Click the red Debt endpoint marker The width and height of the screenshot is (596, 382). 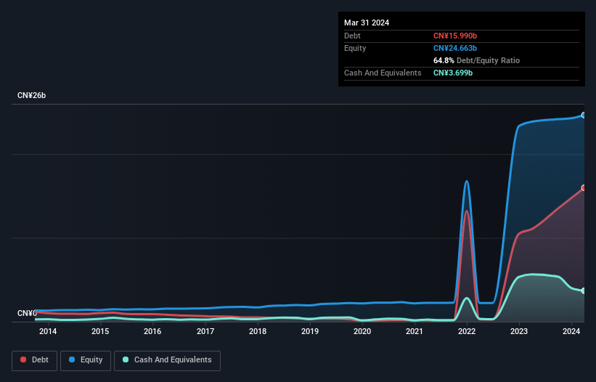[584, 188]
